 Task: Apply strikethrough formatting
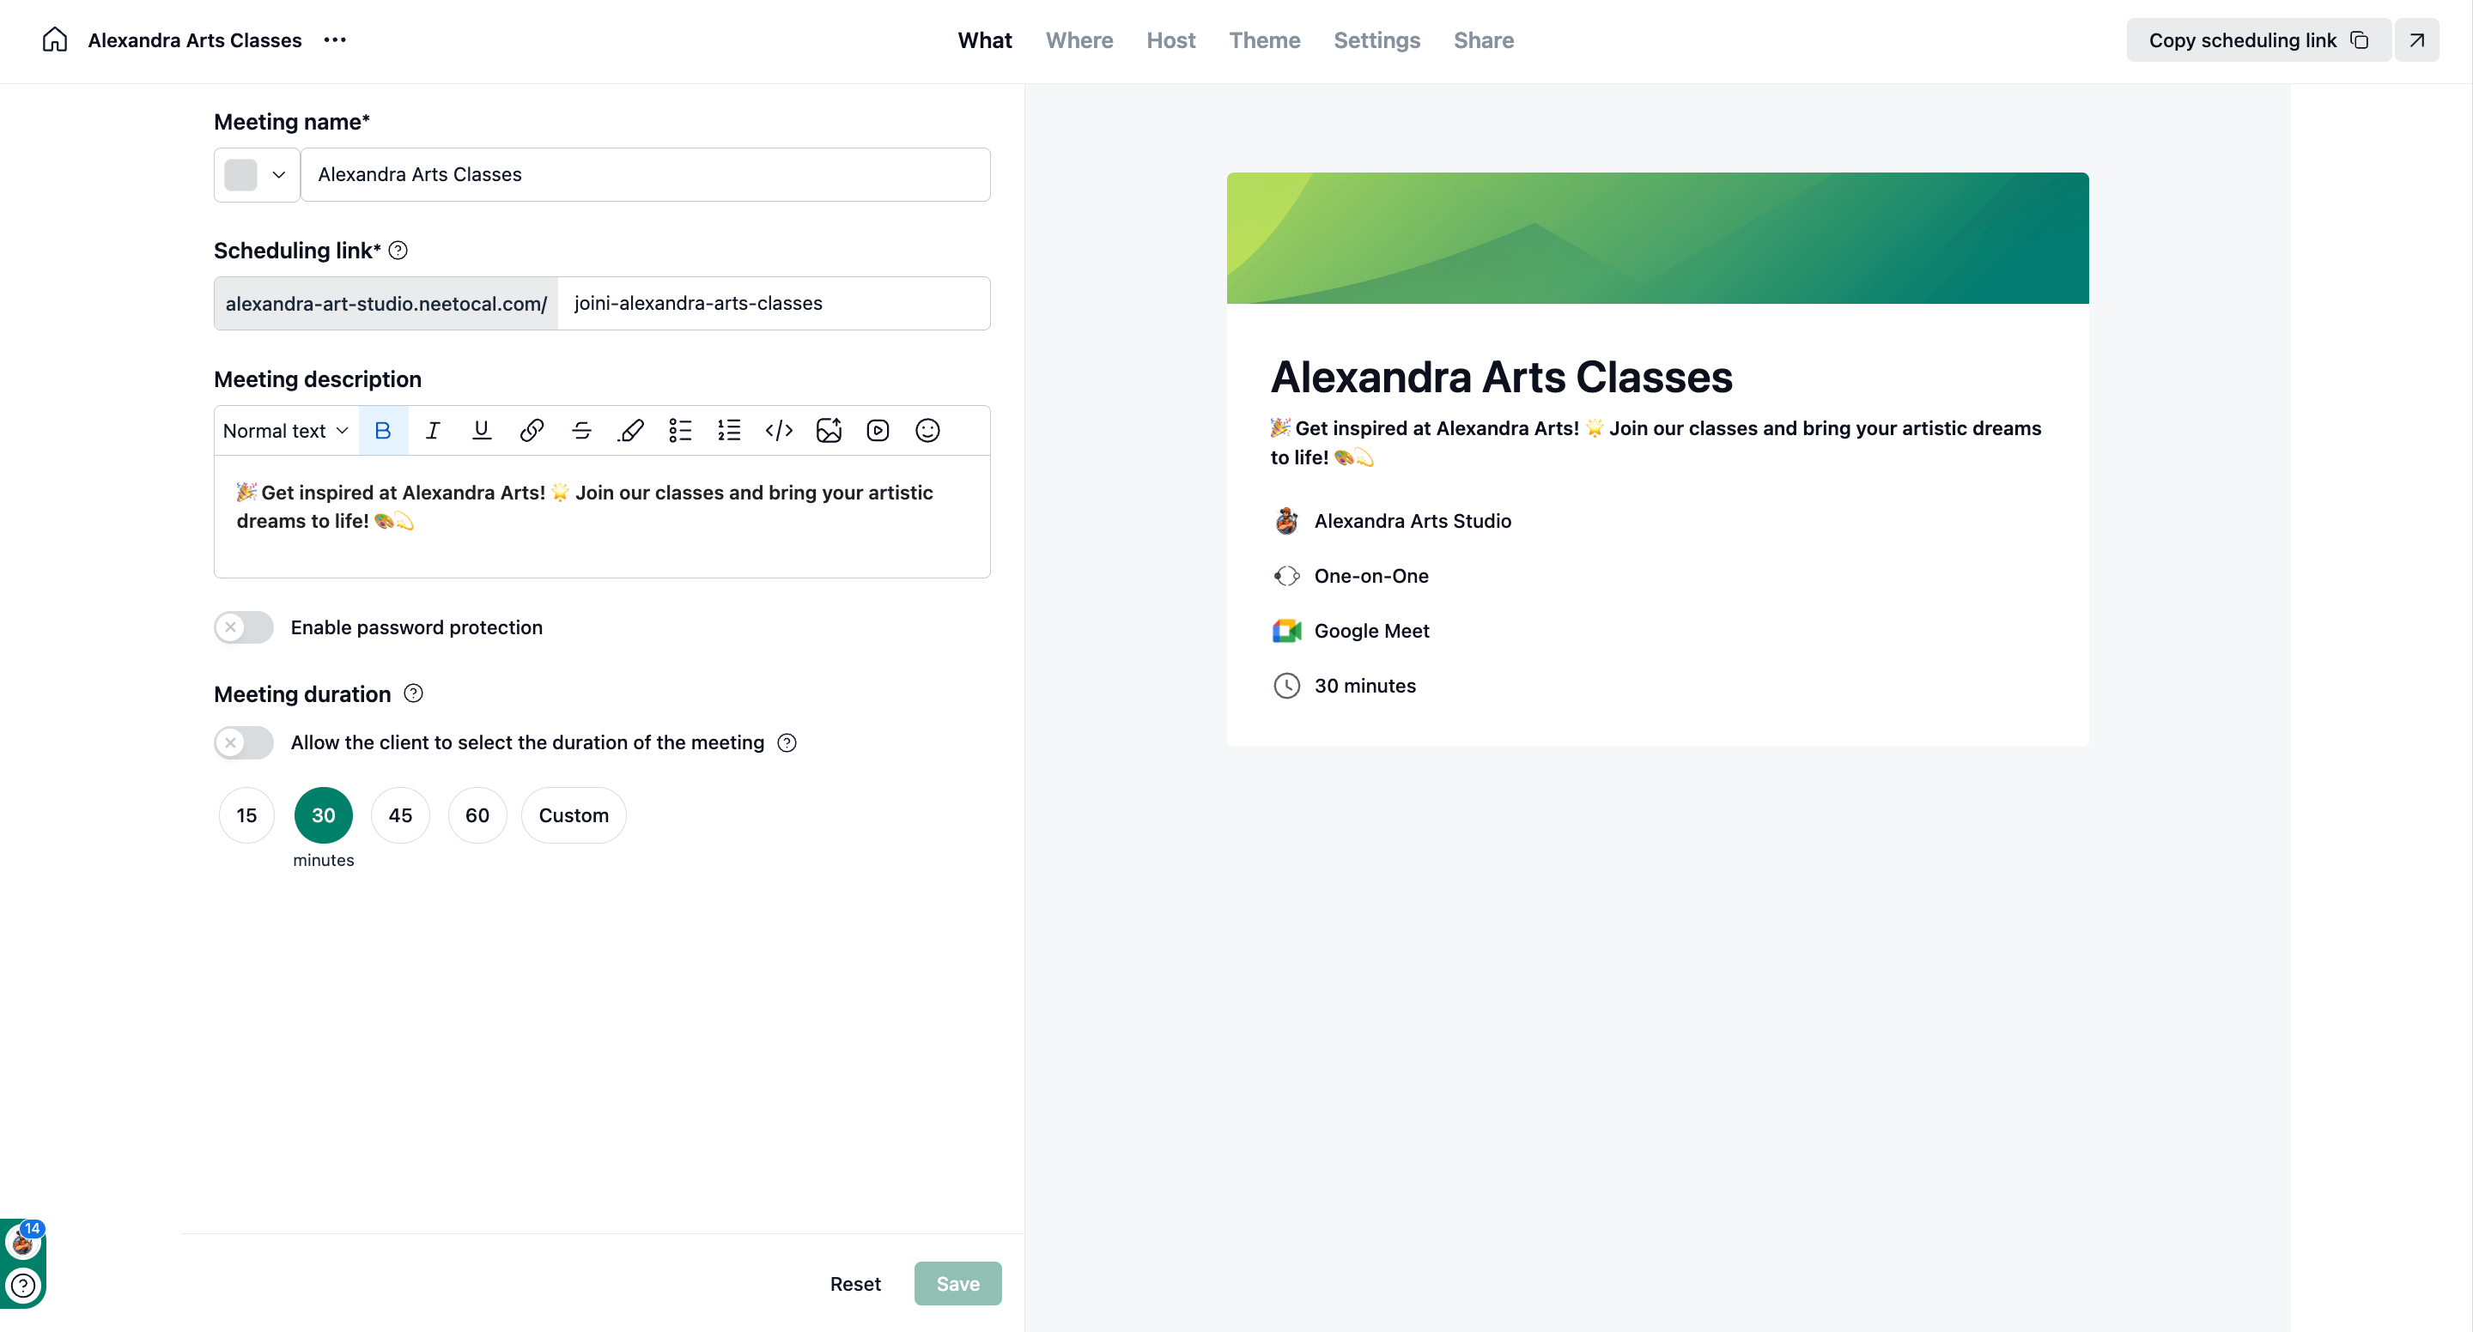pos(582,431)
